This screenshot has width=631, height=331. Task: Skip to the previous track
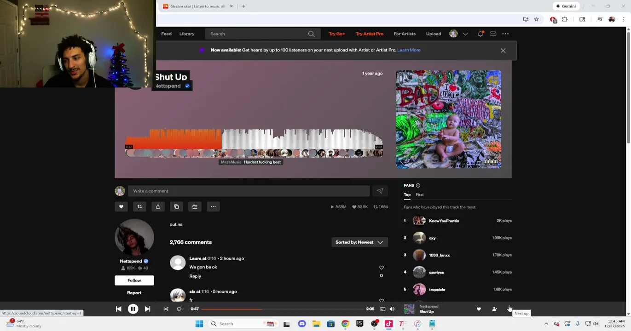[118, 309]
